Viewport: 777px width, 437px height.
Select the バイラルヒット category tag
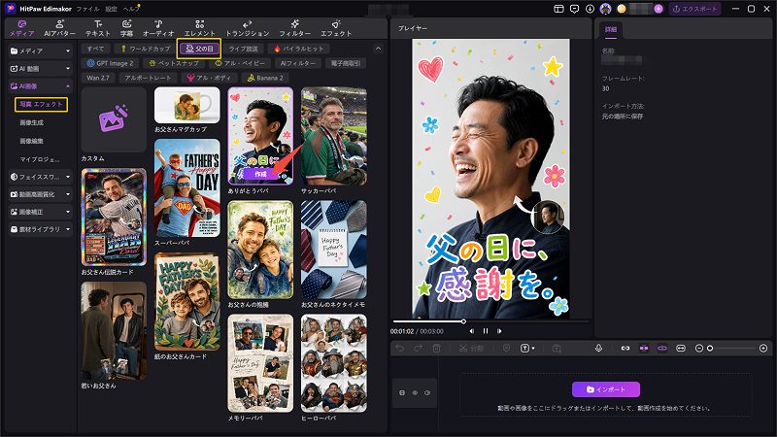click(298, 49)
